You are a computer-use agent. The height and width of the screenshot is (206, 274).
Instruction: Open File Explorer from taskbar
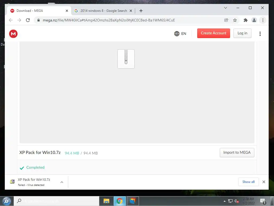tap(106, 201)
